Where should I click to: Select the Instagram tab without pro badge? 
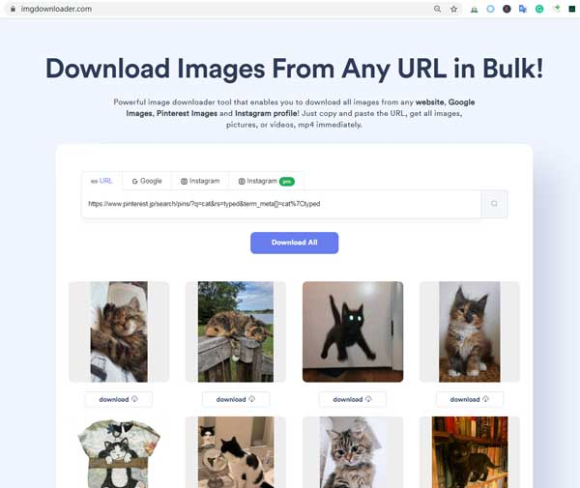pyautogui.click(x=199, y=181)
